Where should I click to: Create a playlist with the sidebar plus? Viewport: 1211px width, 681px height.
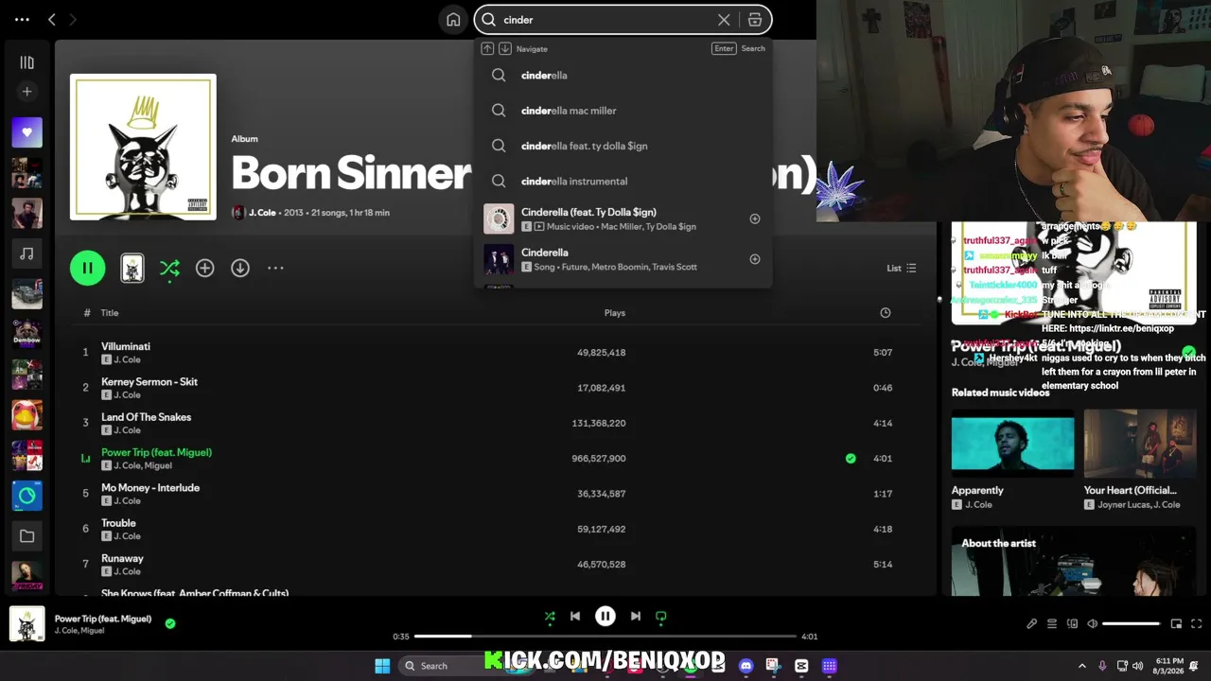click(26, 92)
